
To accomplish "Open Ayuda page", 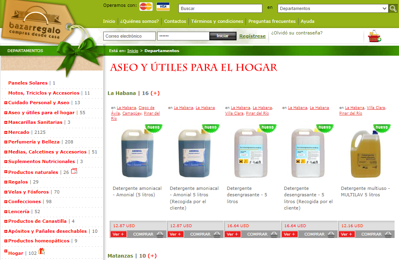I will (307, 21).
